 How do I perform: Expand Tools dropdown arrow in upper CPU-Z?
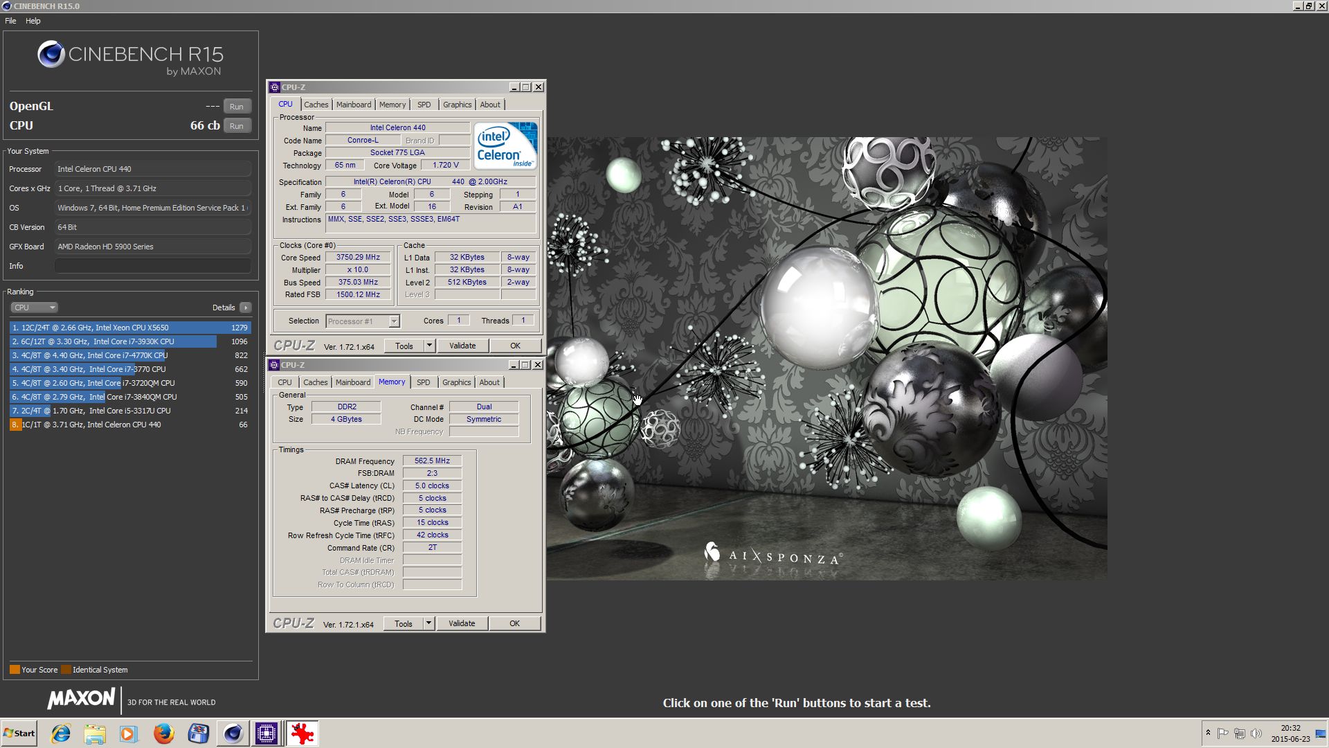point(429,346)
